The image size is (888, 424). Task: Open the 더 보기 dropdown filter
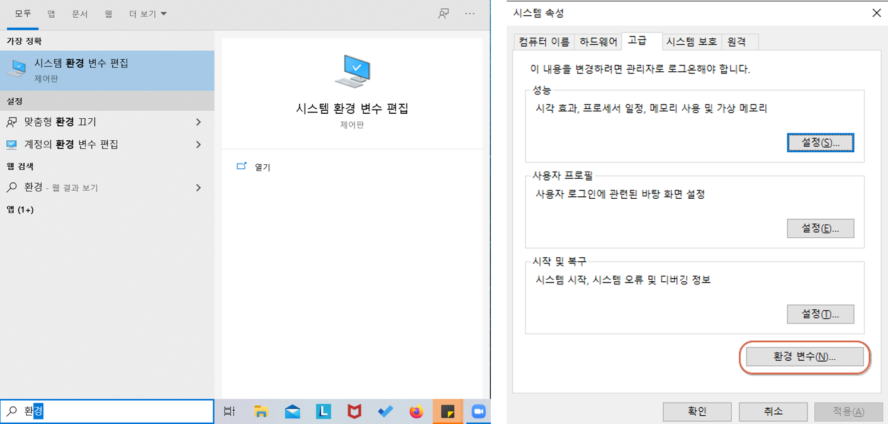click(148, 14)
